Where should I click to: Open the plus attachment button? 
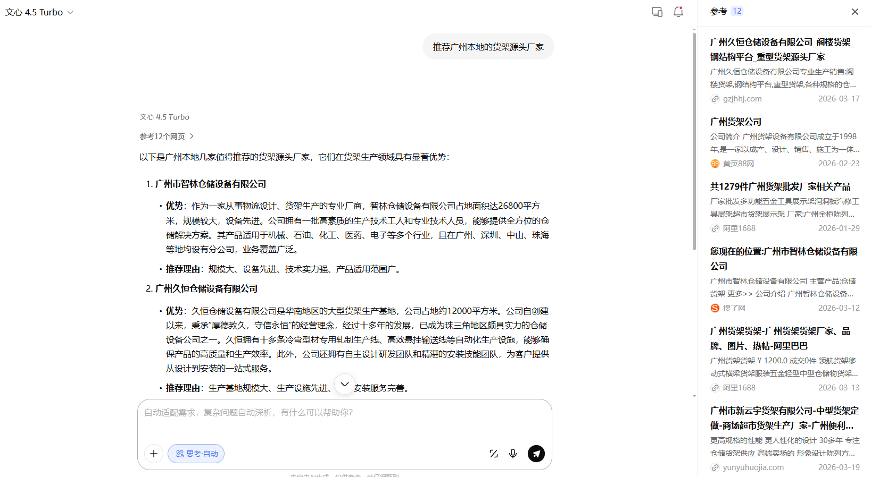[x=154, y=454]
